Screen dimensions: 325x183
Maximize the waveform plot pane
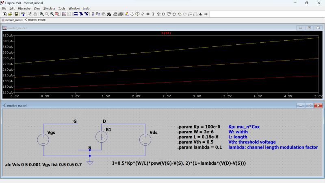tap(309, 28)
